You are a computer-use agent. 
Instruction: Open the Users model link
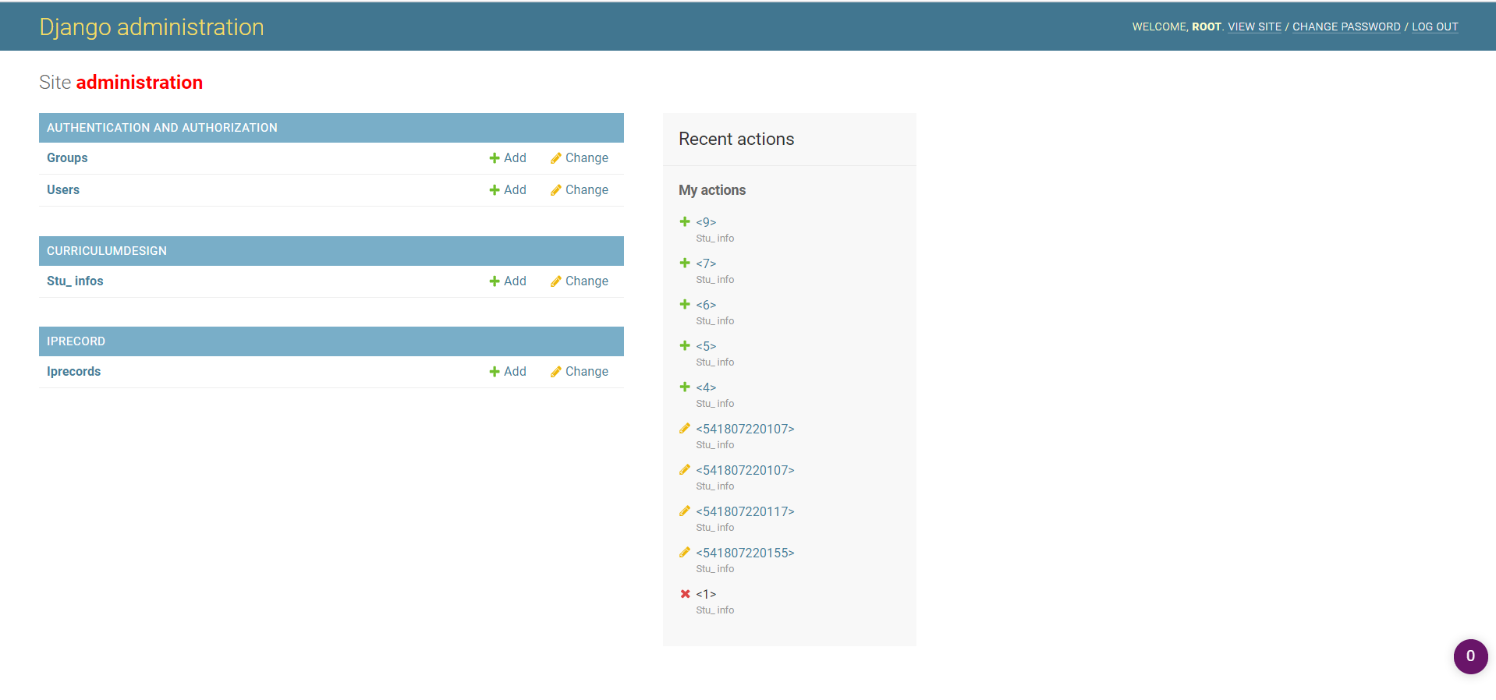pos(63,189)
